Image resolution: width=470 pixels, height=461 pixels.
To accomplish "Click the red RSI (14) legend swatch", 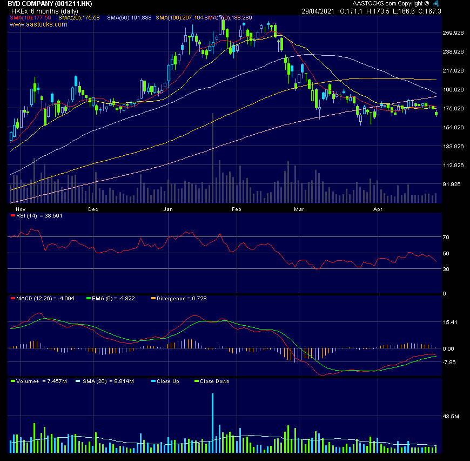I will 12,215.
